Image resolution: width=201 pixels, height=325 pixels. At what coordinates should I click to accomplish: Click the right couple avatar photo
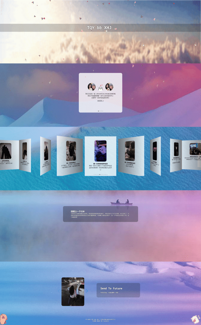coord(110,87)
